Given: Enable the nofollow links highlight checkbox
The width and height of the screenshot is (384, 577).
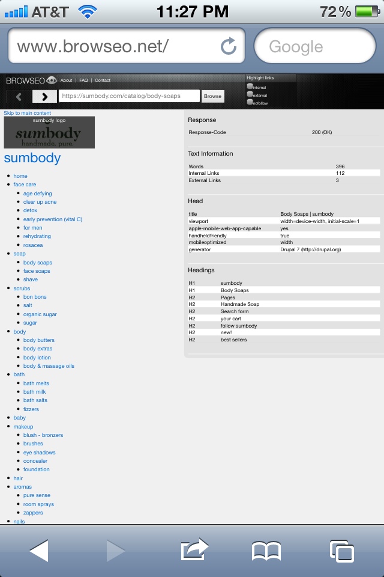Looking at the screenshot, I should click(250, 102).
